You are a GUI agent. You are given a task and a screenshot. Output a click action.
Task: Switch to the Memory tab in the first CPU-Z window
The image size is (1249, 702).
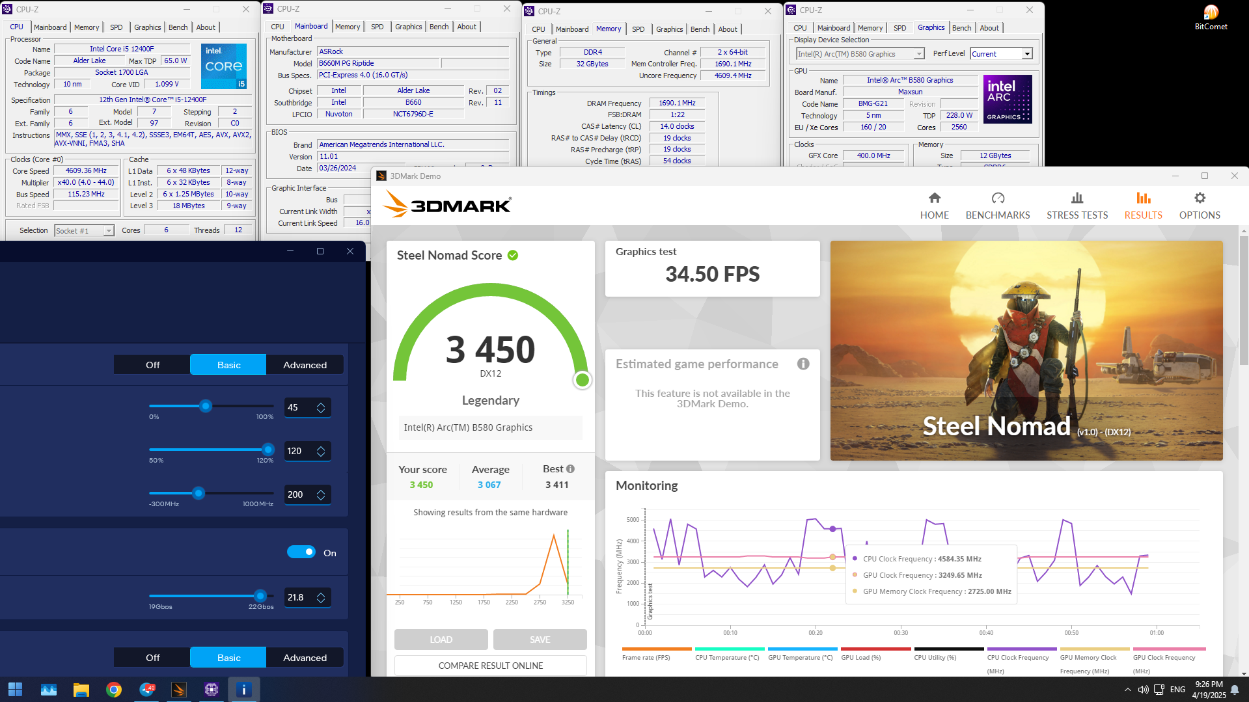(x=87, y=27)
